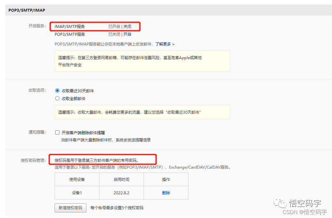Click text 适用于登录以下服务 line
The height and width of the screenshot is (218, 332).
[x=143, y=167]
